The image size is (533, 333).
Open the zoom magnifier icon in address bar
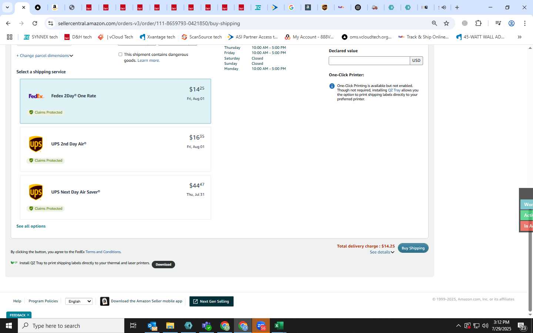point(434,23)
